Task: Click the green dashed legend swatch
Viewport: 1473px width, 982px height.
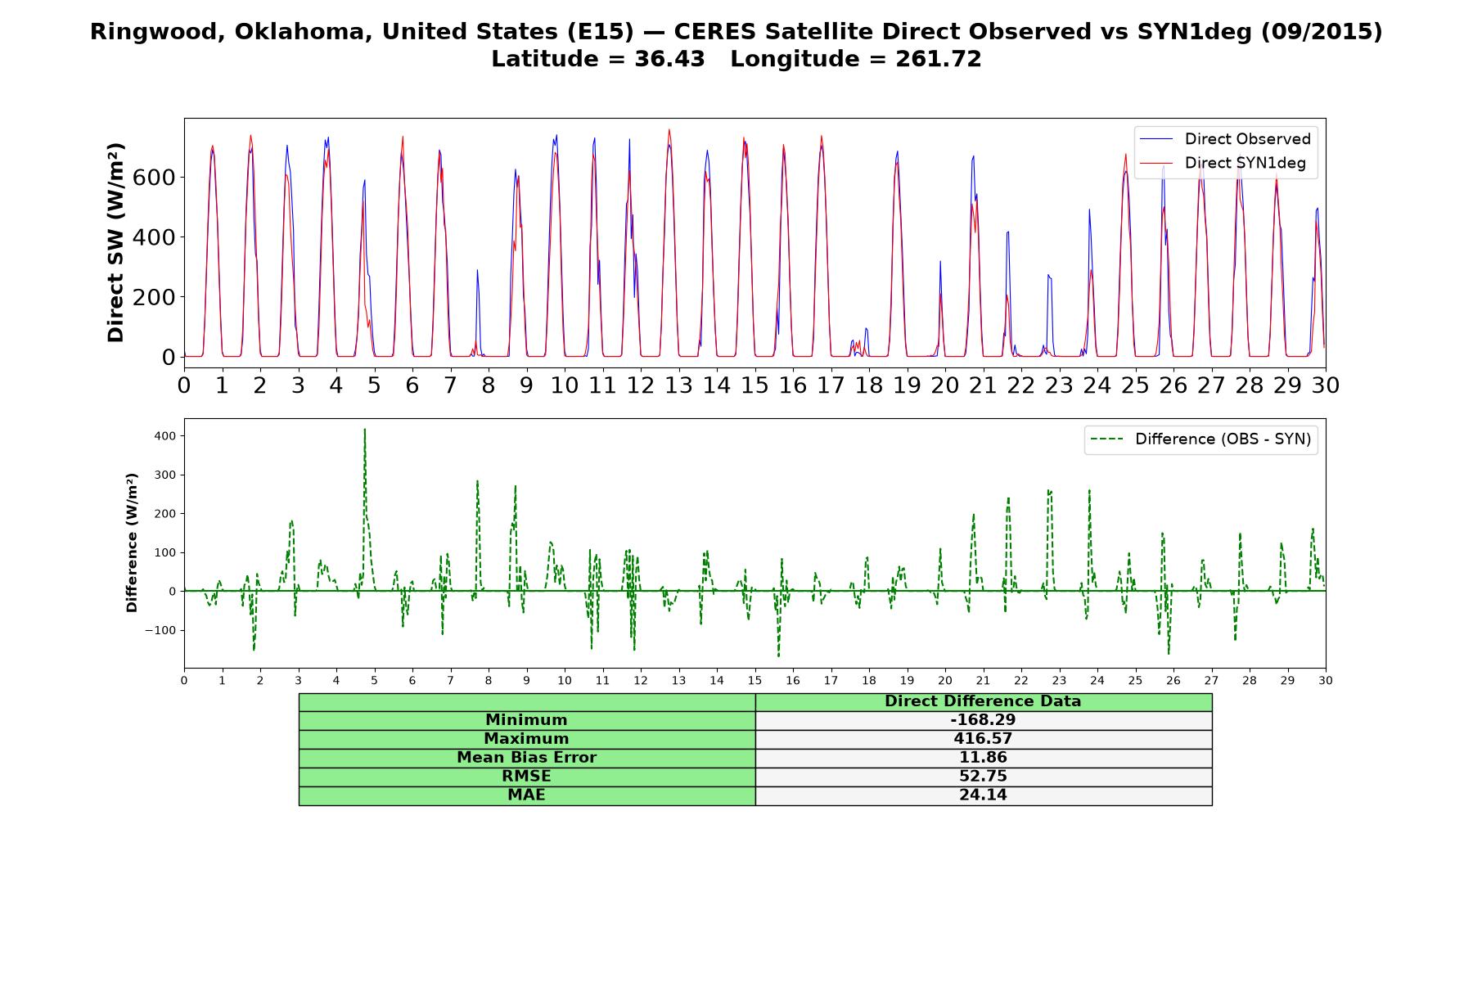Action: tap(1107, 439)
